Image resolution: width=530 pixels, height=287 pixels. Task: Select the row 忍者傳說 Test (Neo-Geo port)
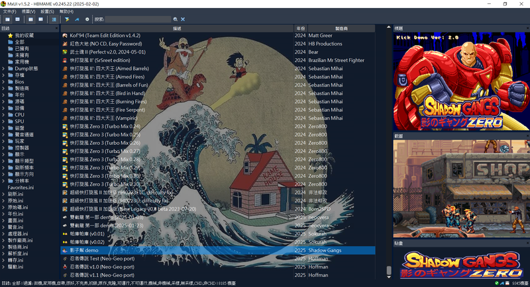pyautogui.click(x=218, y=259)
